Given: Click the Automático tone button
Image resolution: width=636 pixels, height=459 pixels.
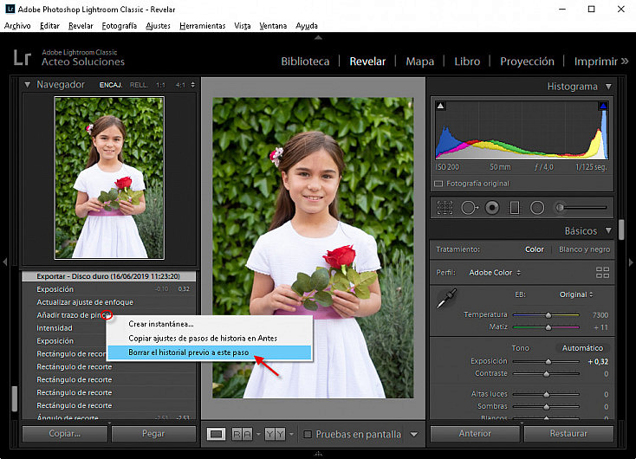Looking at the screenshot, I should [582, 348].
